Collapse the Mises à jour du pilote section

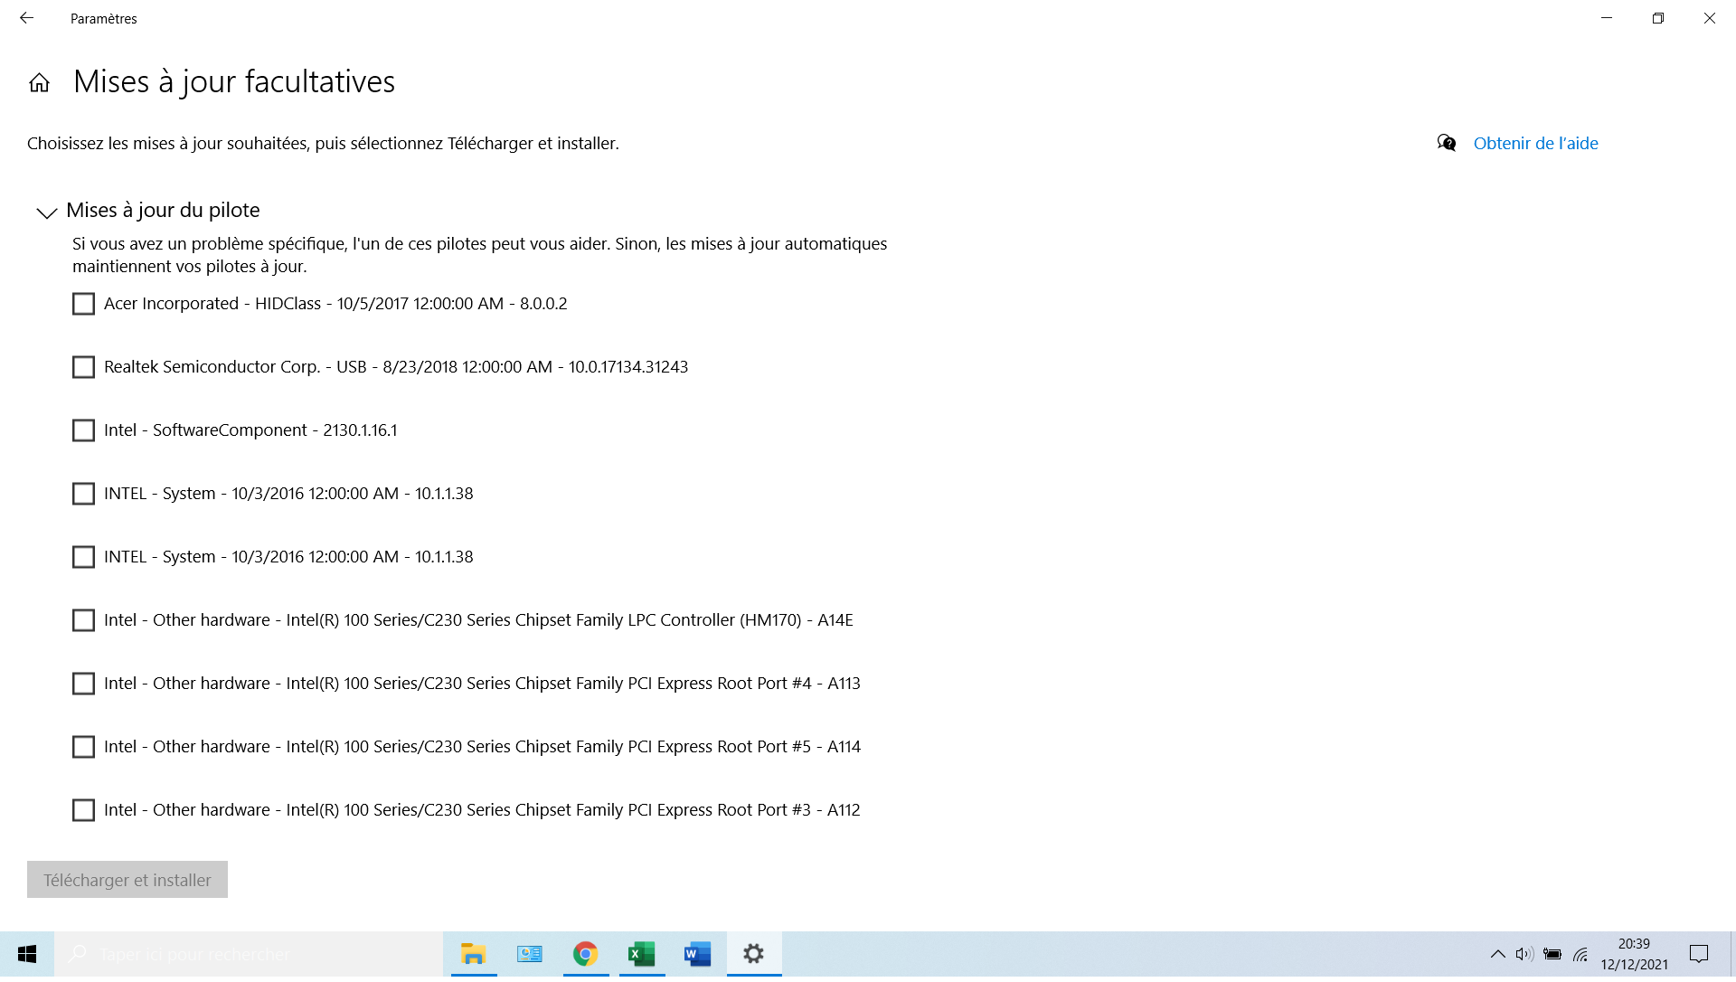46,212
